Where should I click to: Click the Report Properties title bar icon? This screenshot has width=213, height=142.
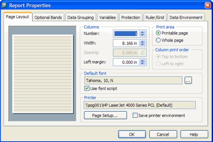point(4,6)
